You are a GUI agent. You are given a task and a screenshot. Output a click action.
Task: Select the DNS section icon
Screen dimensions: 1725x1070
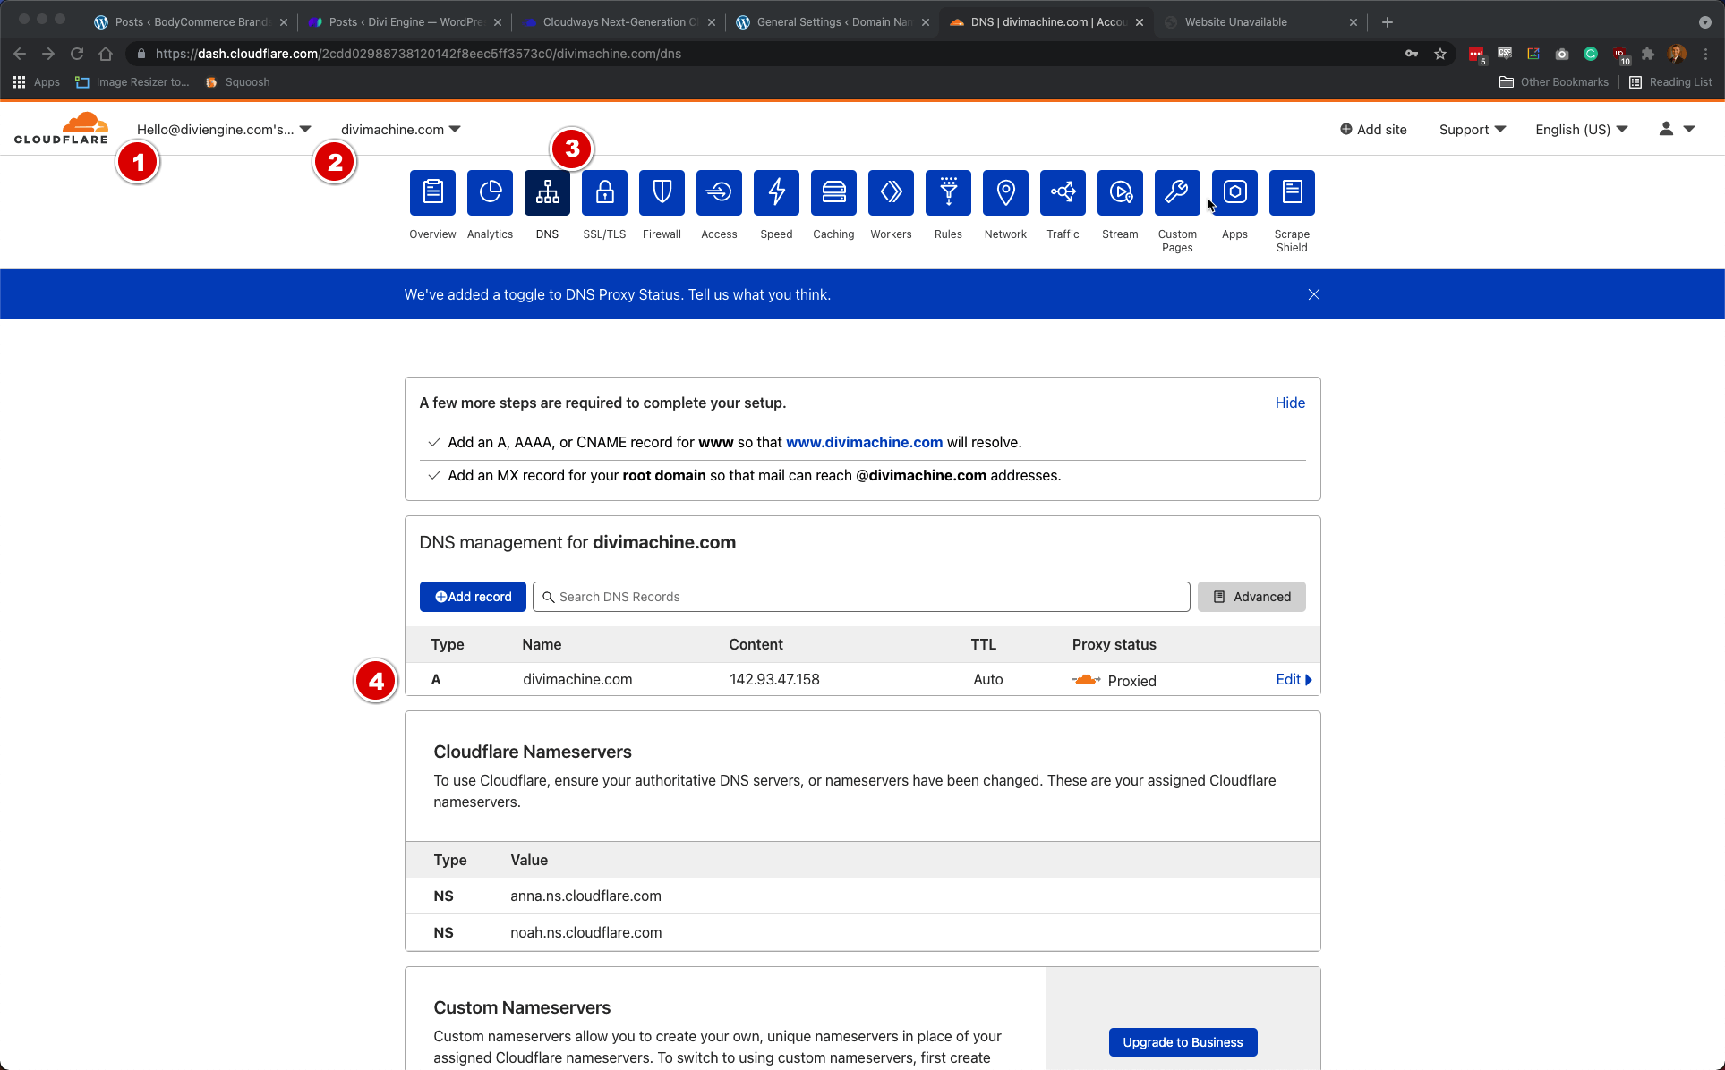pos(547,192)
